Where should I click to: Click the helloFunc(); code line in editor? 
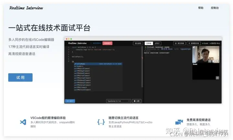click(x=78, y=56)
